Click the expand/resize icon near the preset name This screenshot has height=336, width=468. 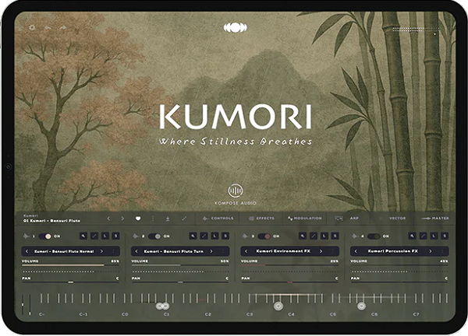click(x=184, y=219)
